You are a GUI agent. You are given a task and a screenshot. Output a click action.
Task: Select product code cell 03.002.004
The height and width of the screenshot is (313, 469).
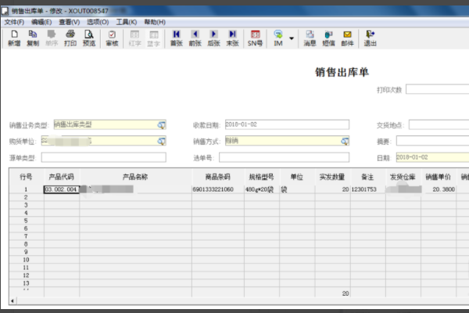tap(62, 189)
